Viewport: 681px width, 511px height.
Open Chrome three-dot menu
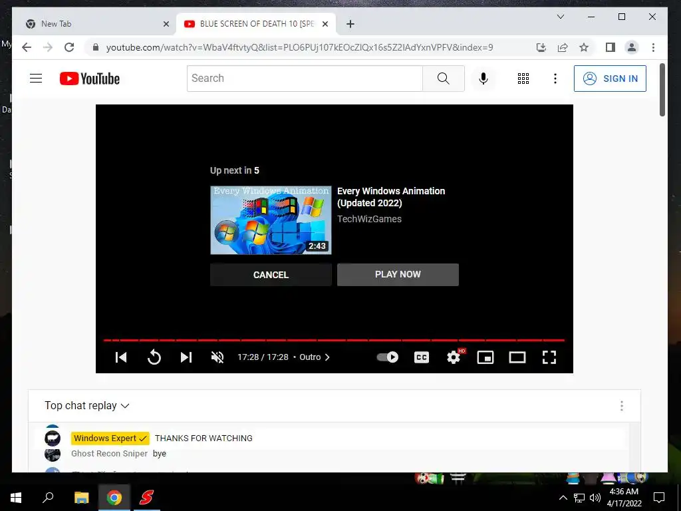coord(653,47)
